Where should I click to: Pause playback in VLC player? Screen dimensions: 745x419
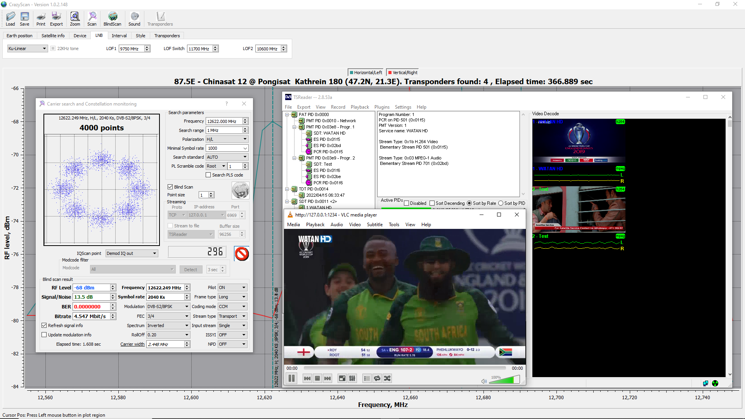pos(292,378)
